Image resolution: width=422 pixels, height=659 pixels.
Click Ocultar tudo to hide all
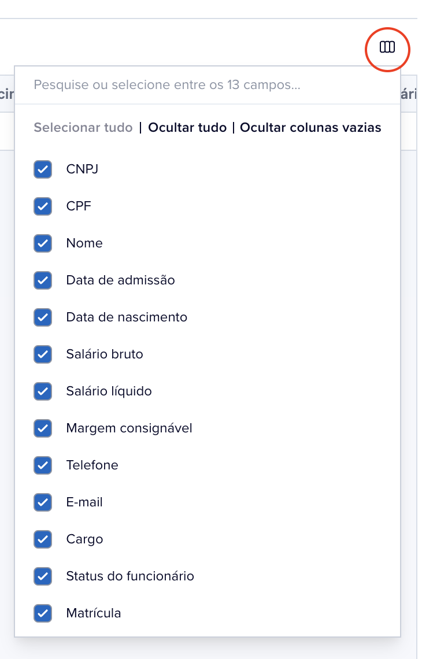[187, 128]
